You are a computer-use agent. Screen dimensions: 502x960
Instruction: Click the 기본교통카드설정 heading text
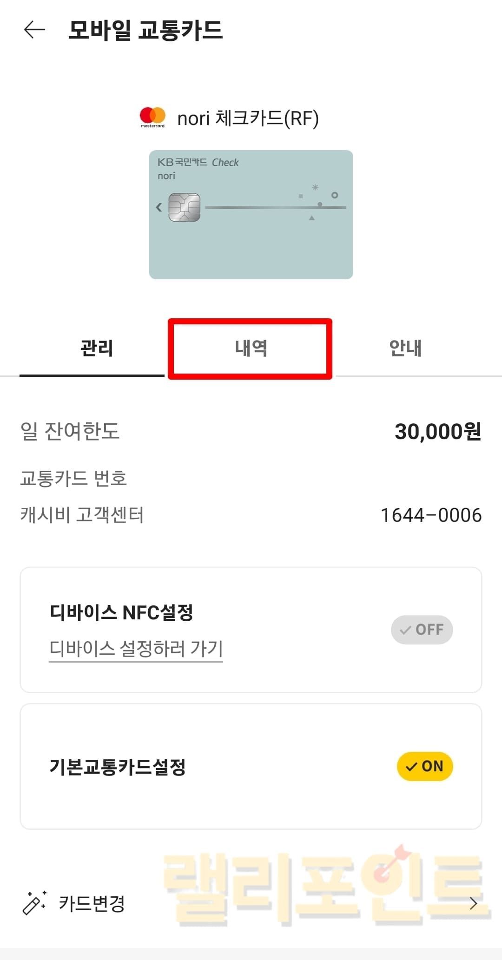[118, 767]
